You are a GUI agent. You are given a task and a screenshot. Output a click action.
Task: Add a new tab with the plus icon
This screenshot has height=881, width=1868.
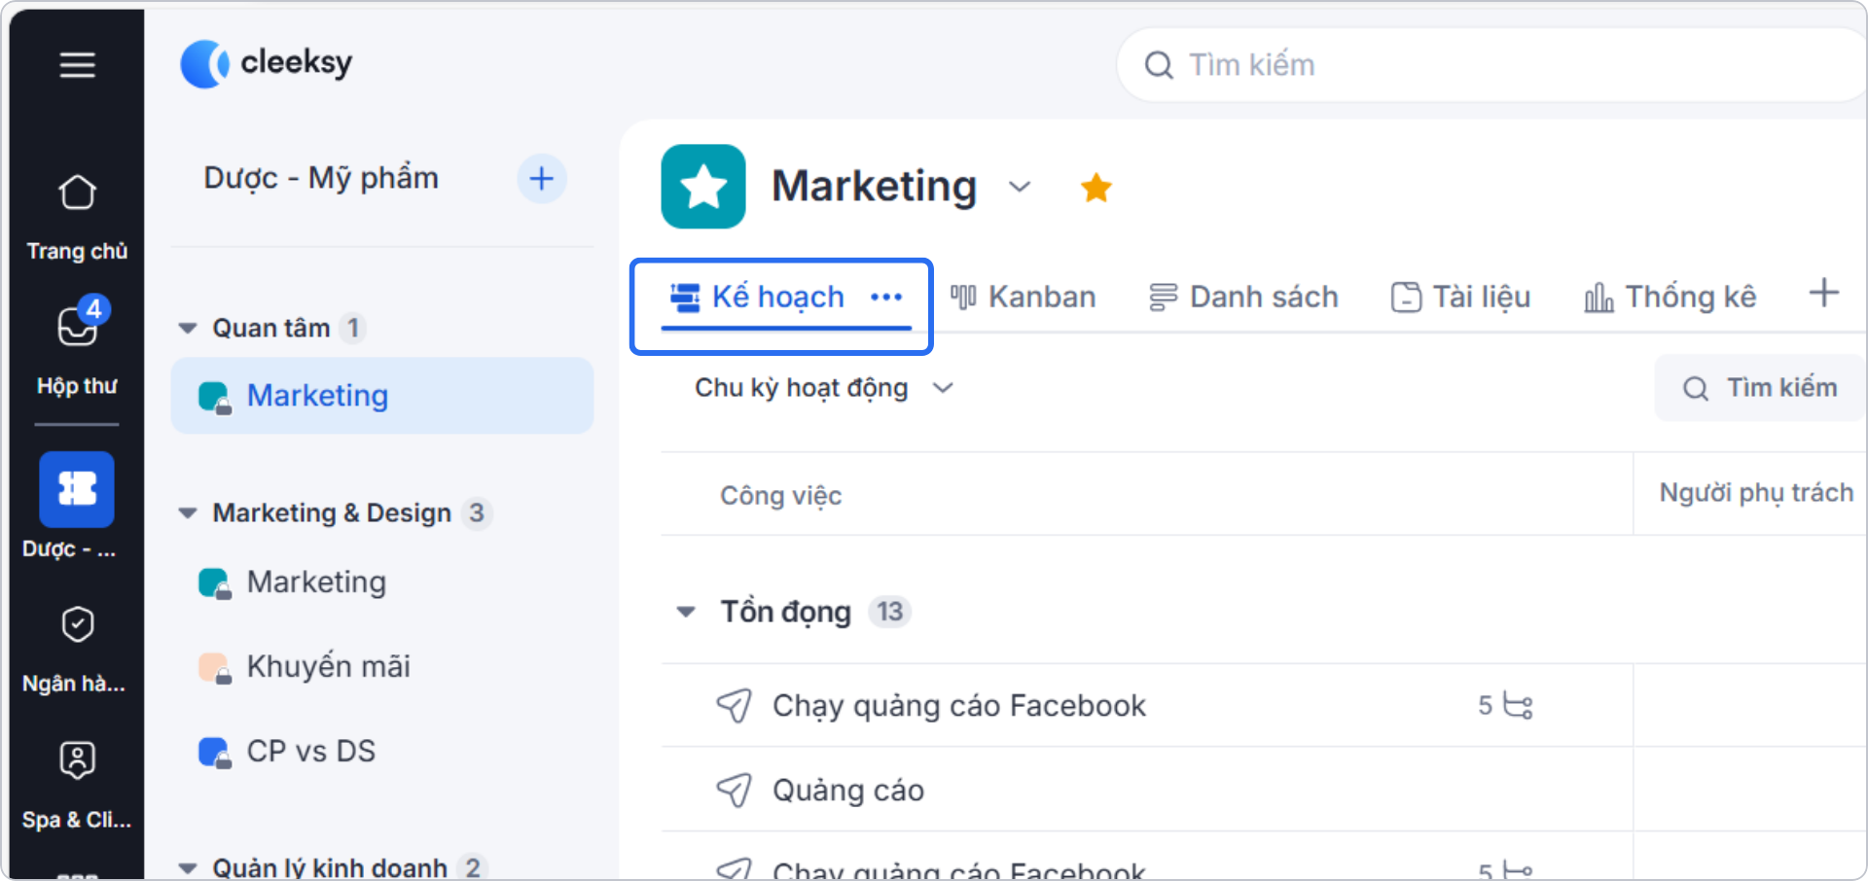1823,293
